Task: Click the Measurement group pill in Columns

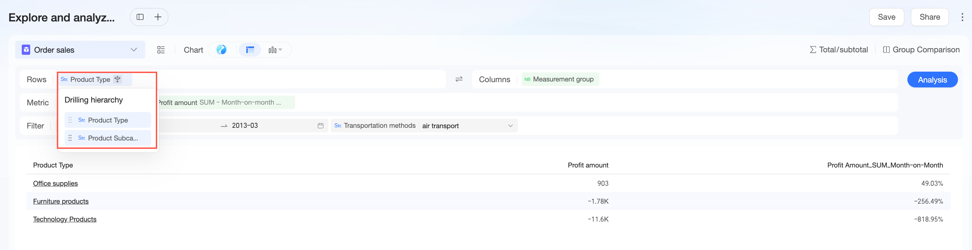Action: pyautogui.click(x=560, y=79)
